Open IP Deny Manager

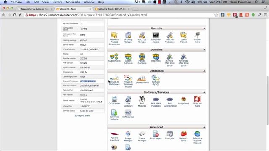[x=128, y=37]
